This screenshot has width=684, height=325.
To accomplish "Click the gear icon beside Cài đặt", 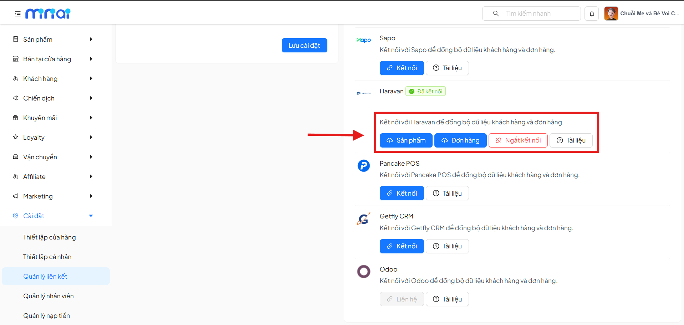I will click(15, 216).
